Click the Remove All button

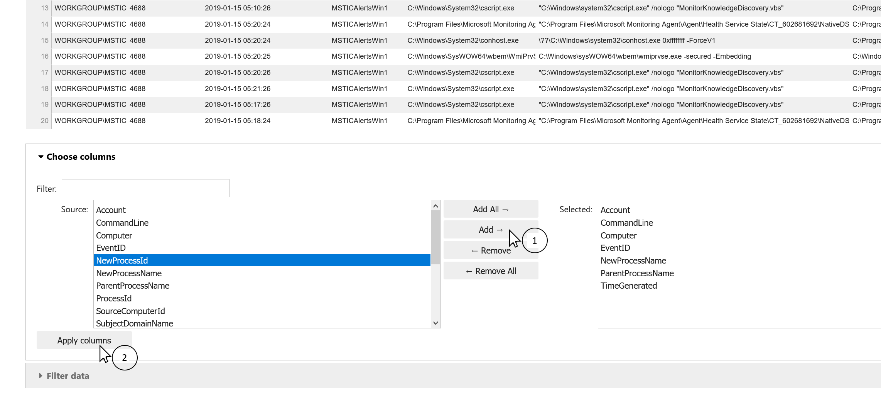pyautogui.click(x=491, y=271)
